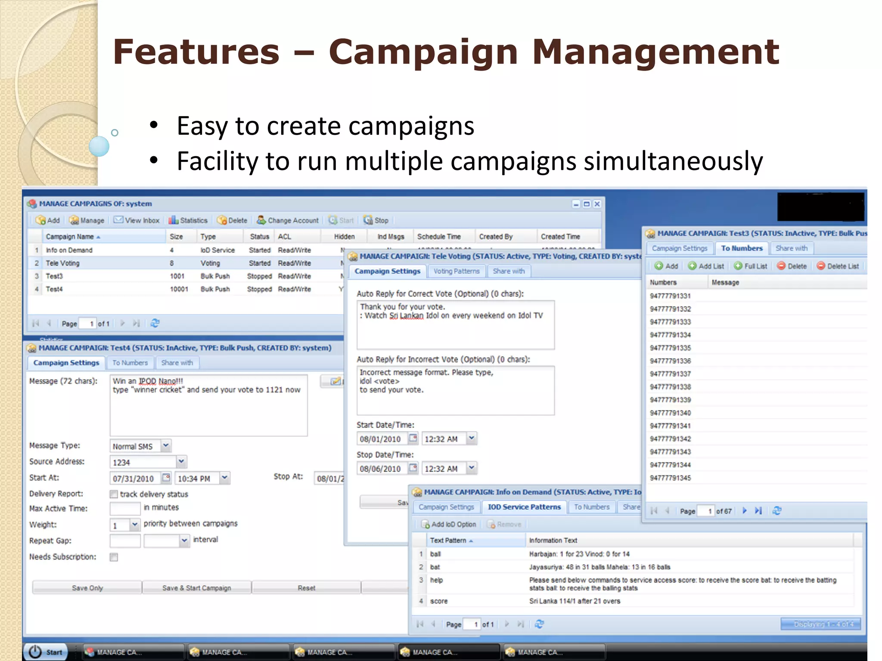Click Add in Test3 To Numbers toolbar
This screenshot has width=882, height=661.
point(666,266)
